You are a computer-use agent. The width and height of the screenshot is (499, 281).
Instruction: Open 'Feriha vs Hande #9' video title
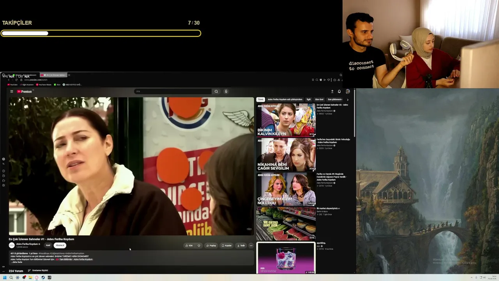coord(331,177)
